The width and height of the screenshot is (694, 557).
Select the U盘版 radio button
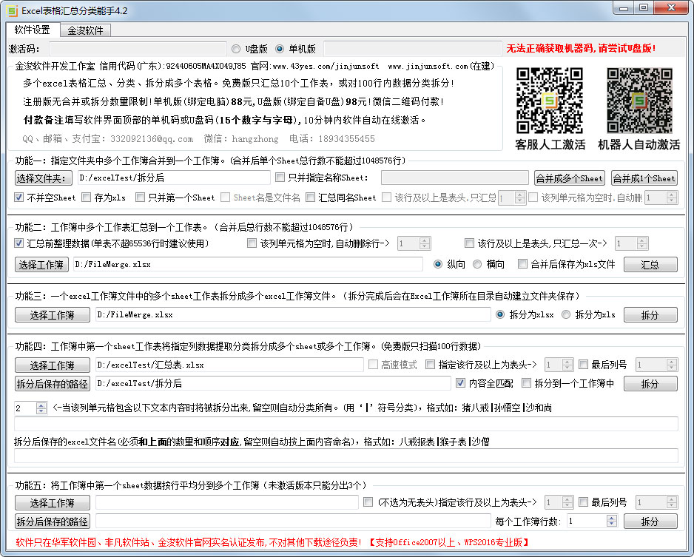pos(236,49)
